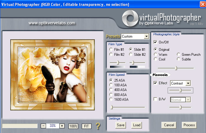
Task: Adjust the Film Speed slider
Action: pos(112,107)
